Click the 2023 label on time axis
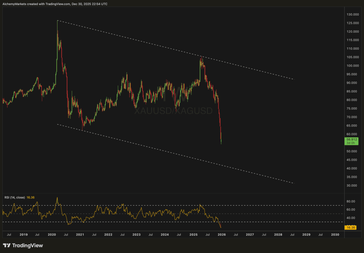The image size is (364, 253). pos(136,235)
